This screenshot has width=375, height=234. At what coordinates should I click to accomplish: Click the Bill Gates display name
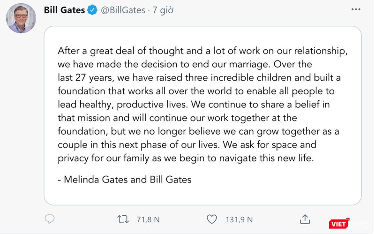point(64,10)
